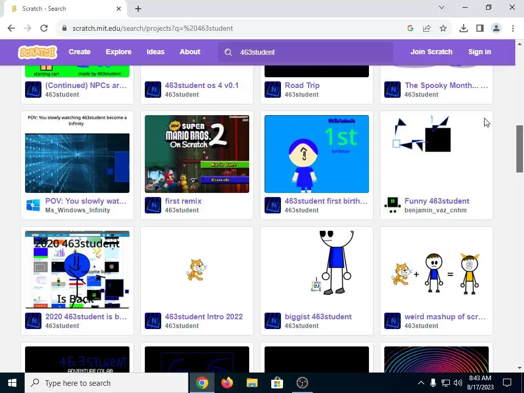
Task: Go to the Ideas page
Action: pos(156,52)
